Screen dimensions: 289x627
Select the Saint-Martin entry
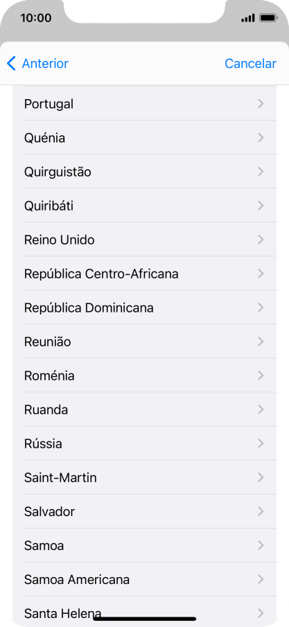tap(144, 478)
